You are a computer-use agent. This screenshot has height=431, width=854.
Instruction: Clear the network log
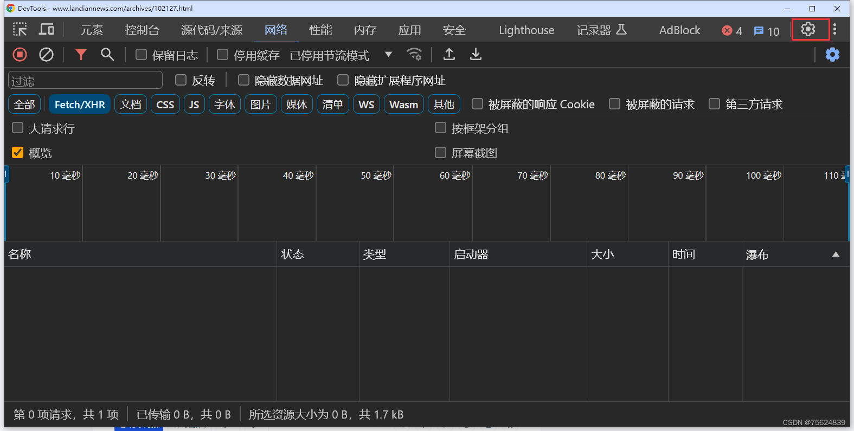point(47,55)
